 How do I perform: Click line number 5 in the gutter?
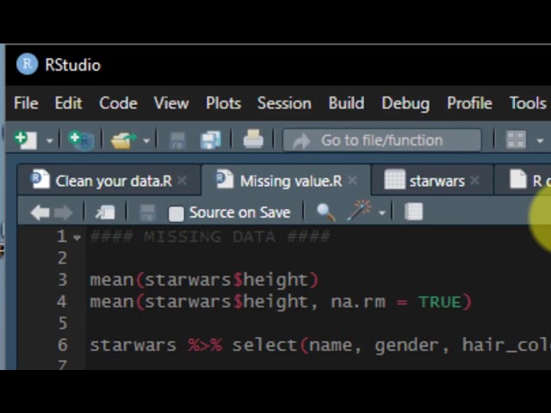(63, 324)
